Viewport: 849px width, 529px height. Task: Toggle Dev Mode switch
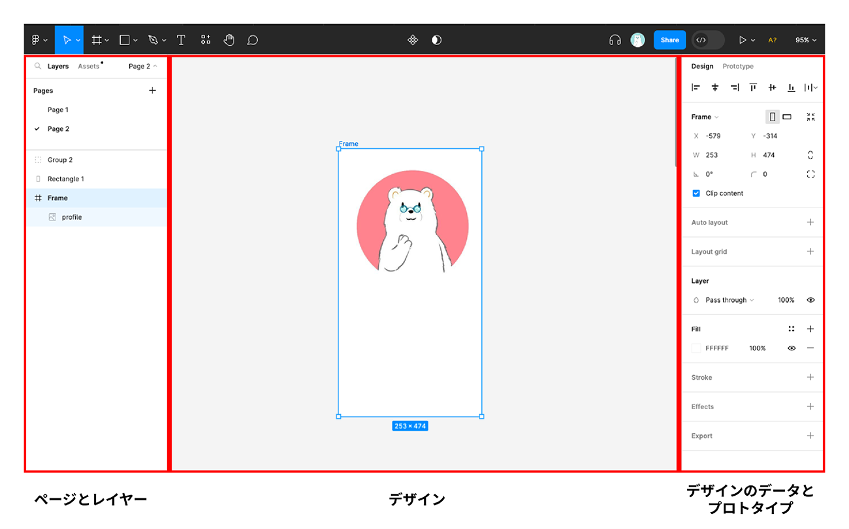point(708,40)
